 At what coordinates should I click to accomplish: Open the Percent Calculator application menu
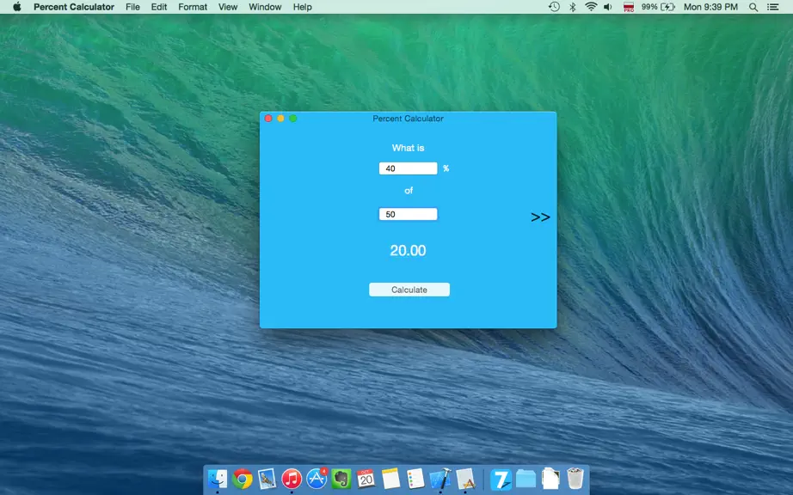(x=74, y=7)
